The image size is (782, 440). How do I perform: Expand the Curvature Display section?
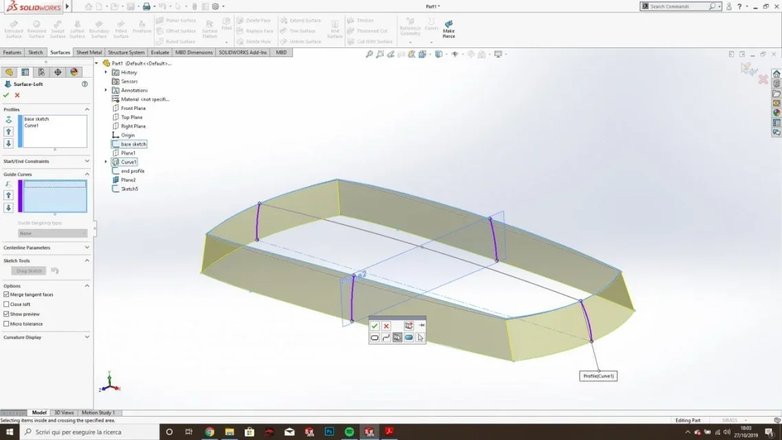[x=46, y=338]
